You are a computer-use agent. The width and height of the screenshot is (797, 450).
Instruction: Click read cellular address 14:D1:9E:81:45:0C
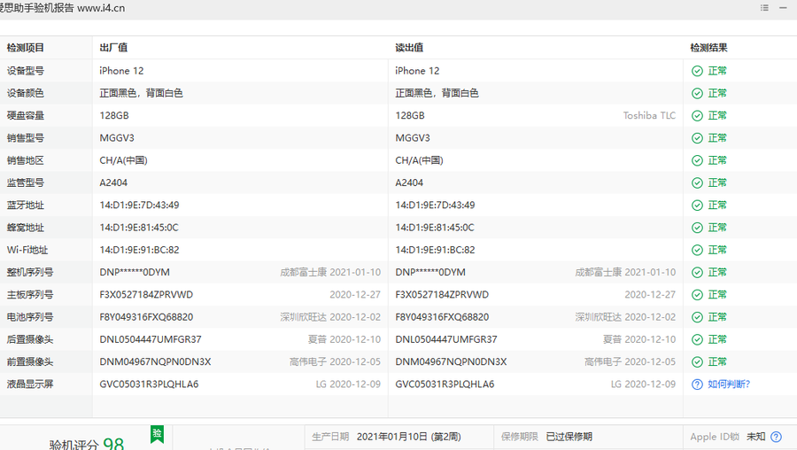point(435,228)
